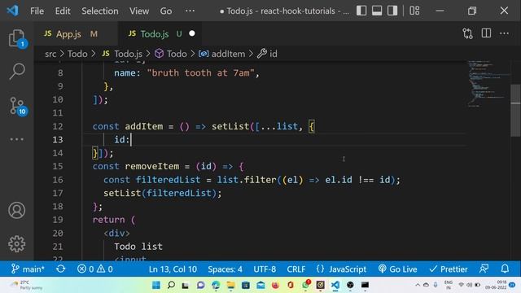Click "bruth tooth at 7am" string

point(201,72)
